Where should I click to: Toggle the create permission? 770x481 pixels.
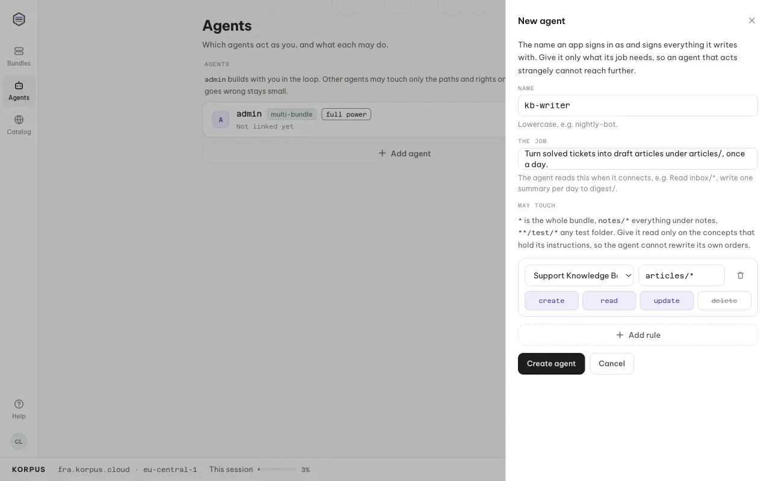point(552,301)
